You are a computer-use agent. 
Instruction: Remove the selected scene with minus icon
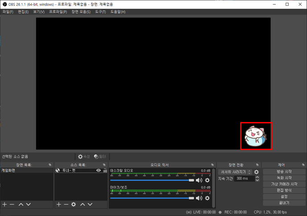(x=12, y=204)
